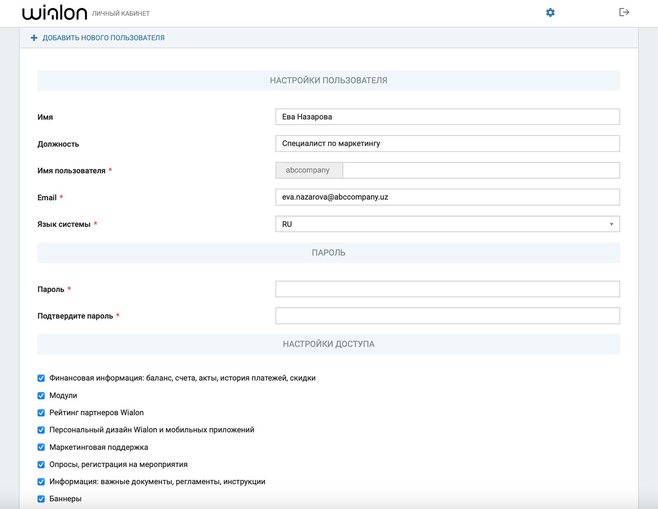Click the RU language selector arrow
Viewport: 658px width, 509px height.
pyautogui.click(x=612, y=224)
